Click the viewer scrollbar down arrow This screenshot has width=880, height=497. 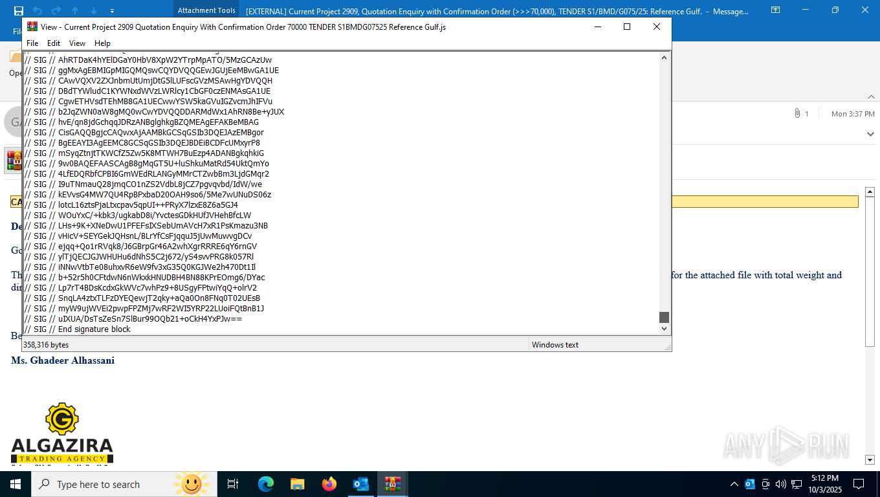pyautogui.click(x=664, y=329)
